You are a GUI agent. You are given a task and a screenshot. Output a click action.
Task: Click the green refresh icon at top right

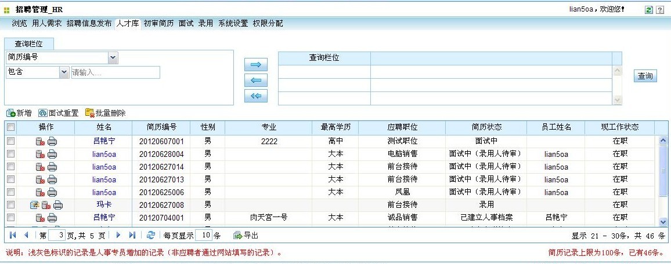pos(648,10)
